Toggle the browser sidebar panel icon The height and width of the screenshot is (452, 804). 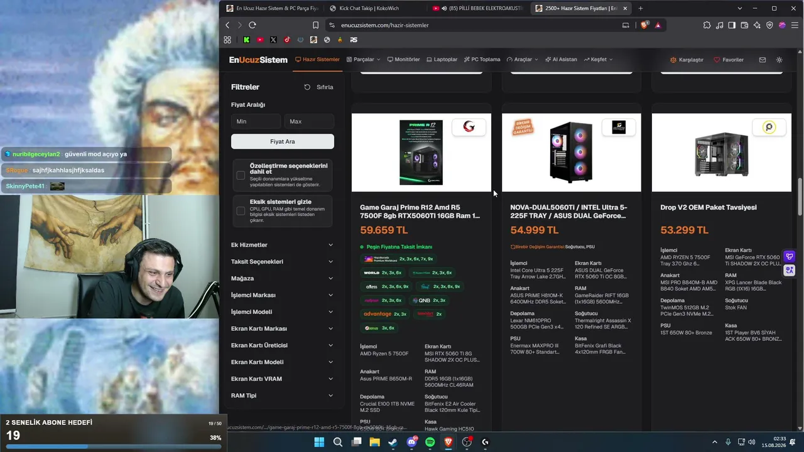click(732, 25)
